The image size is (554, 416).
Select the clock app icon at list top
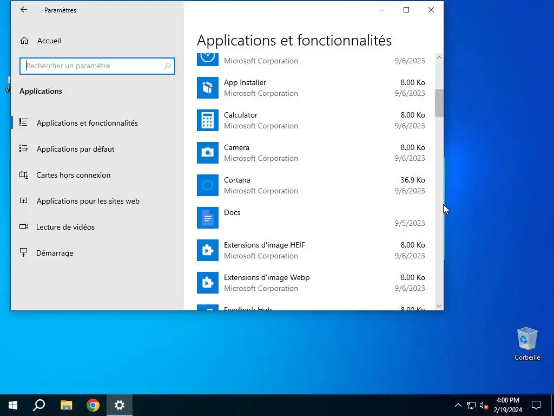(208, 58)
